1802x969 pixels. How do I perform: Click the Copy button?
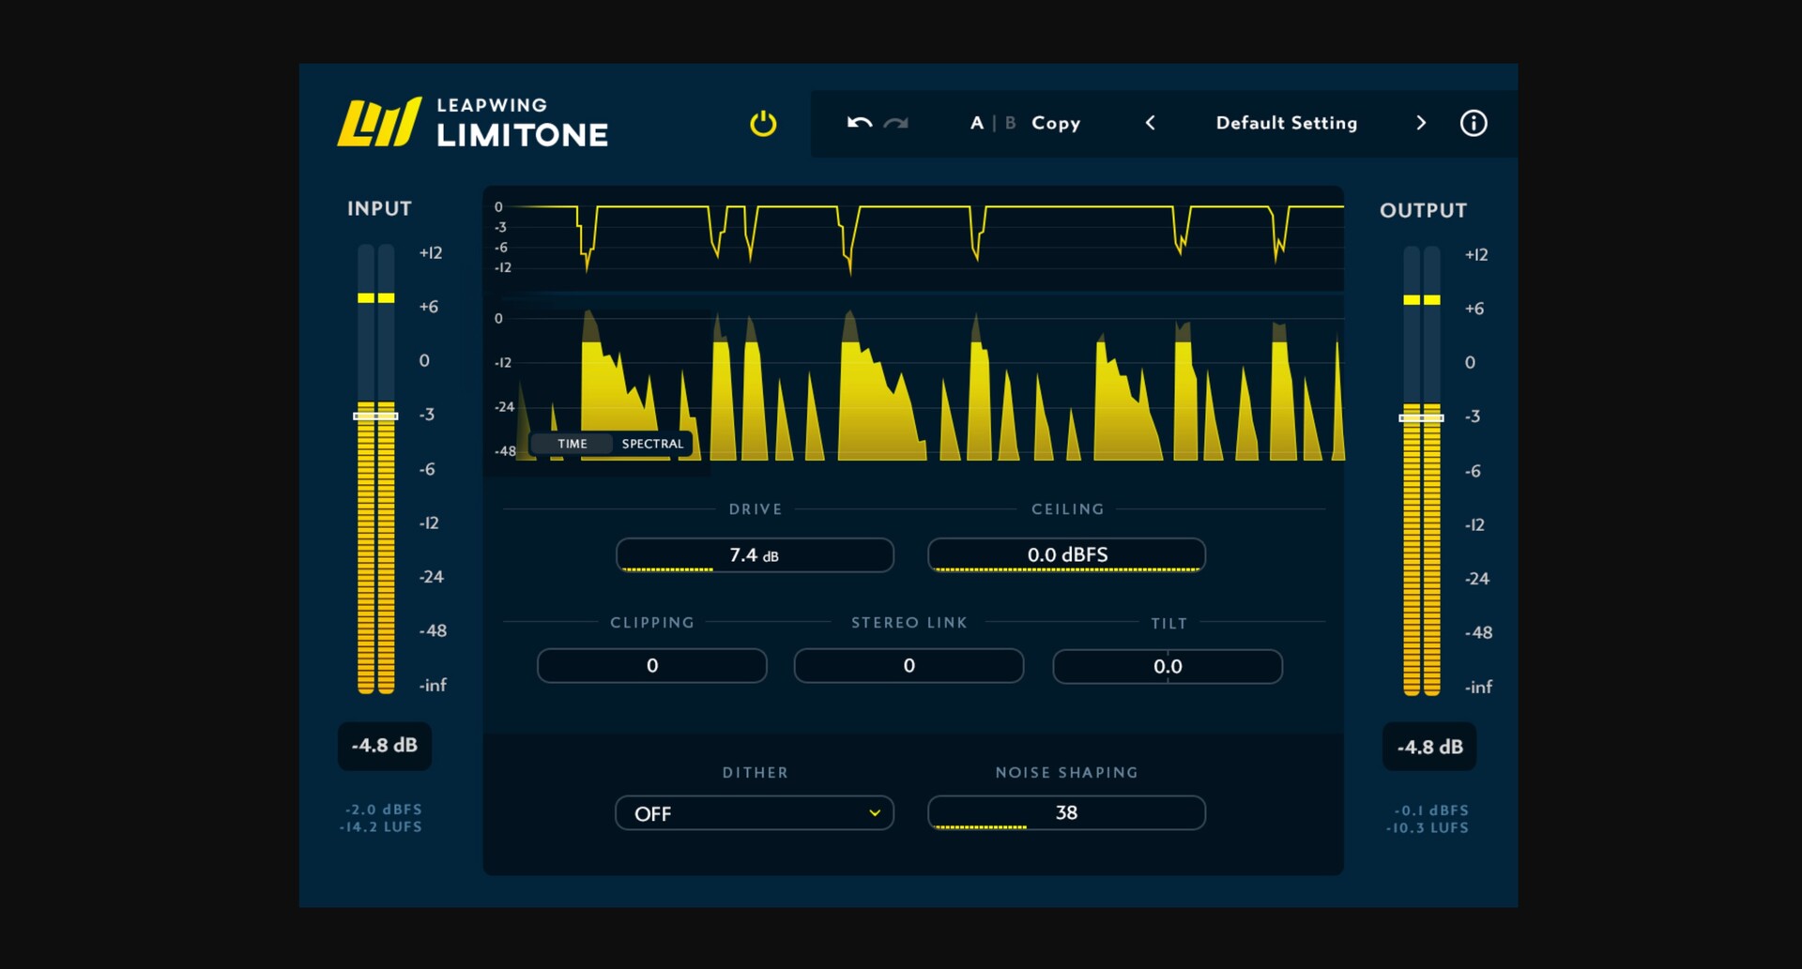[x=1056, y=123]
